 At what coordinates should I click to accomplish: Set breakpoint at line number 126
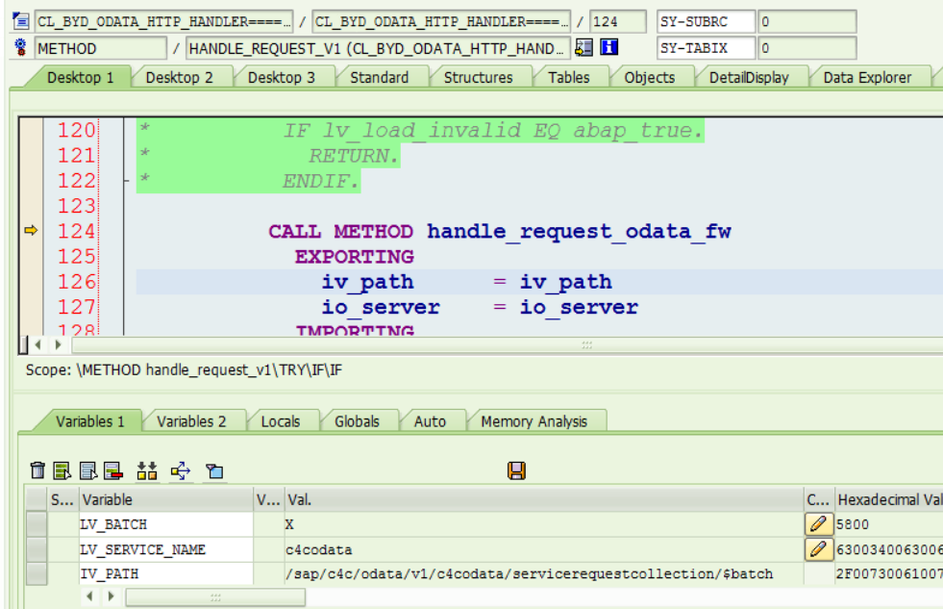click(x=76, y=282)
